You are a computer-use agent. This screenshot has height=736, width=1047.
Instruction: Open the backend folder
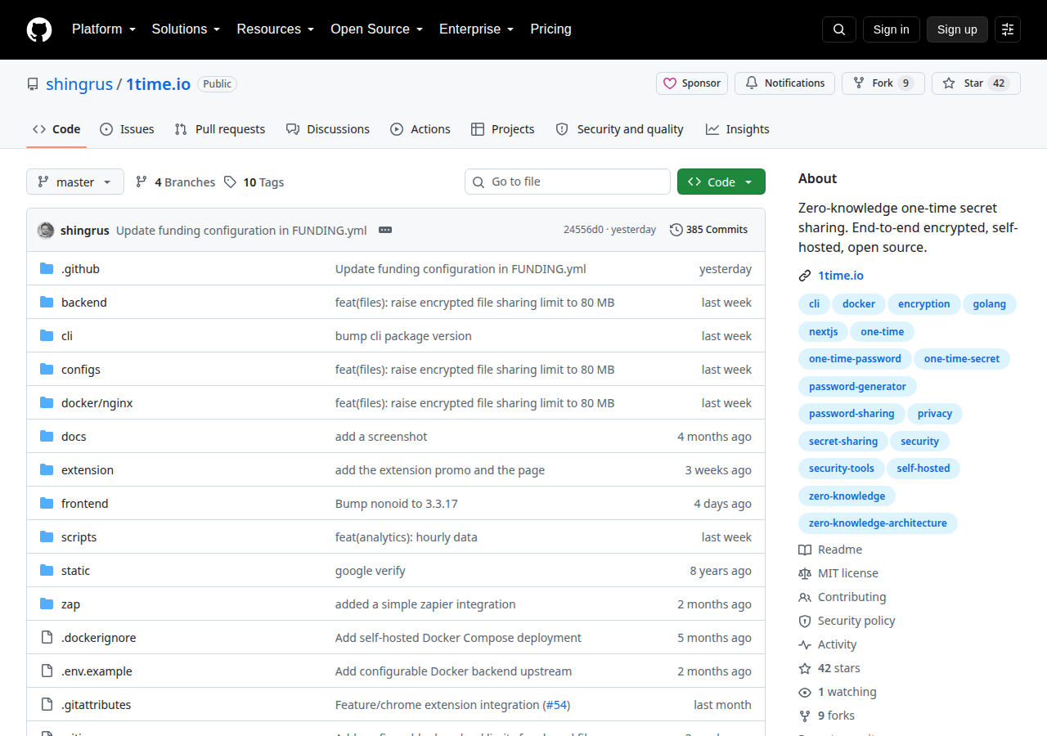click(84, 303)
